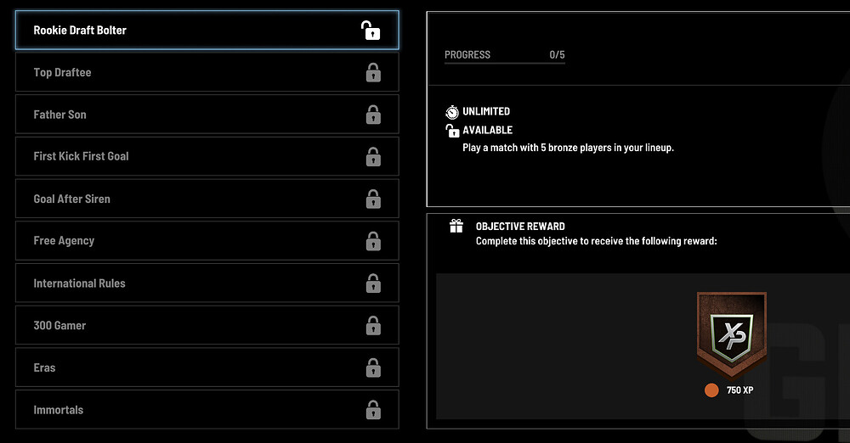Open the Eras objective entry
This screenshot has height=443, width=850.
coord(207,368)
